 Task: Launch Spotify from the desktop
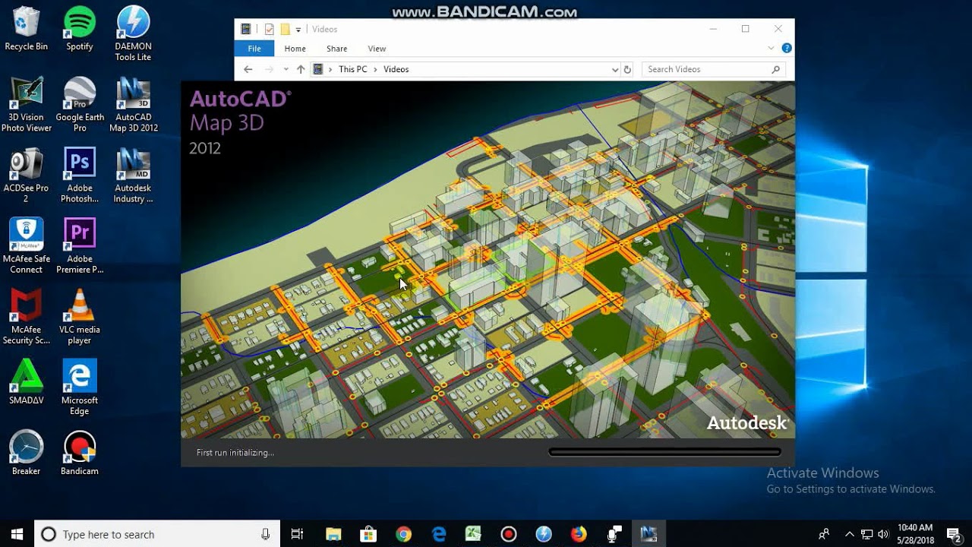(x=80, y=29)
